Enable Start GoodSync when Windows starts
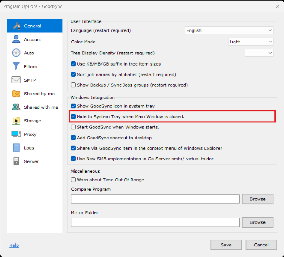 [73, 127]
